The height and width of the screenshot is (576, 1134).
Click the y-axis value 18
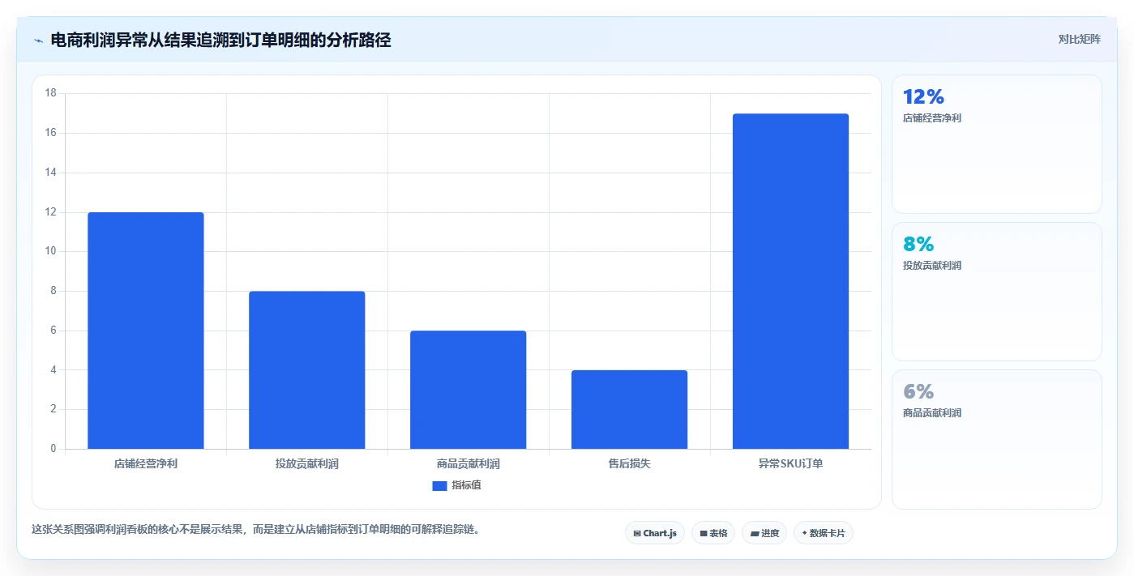click(x=50, y=93)
